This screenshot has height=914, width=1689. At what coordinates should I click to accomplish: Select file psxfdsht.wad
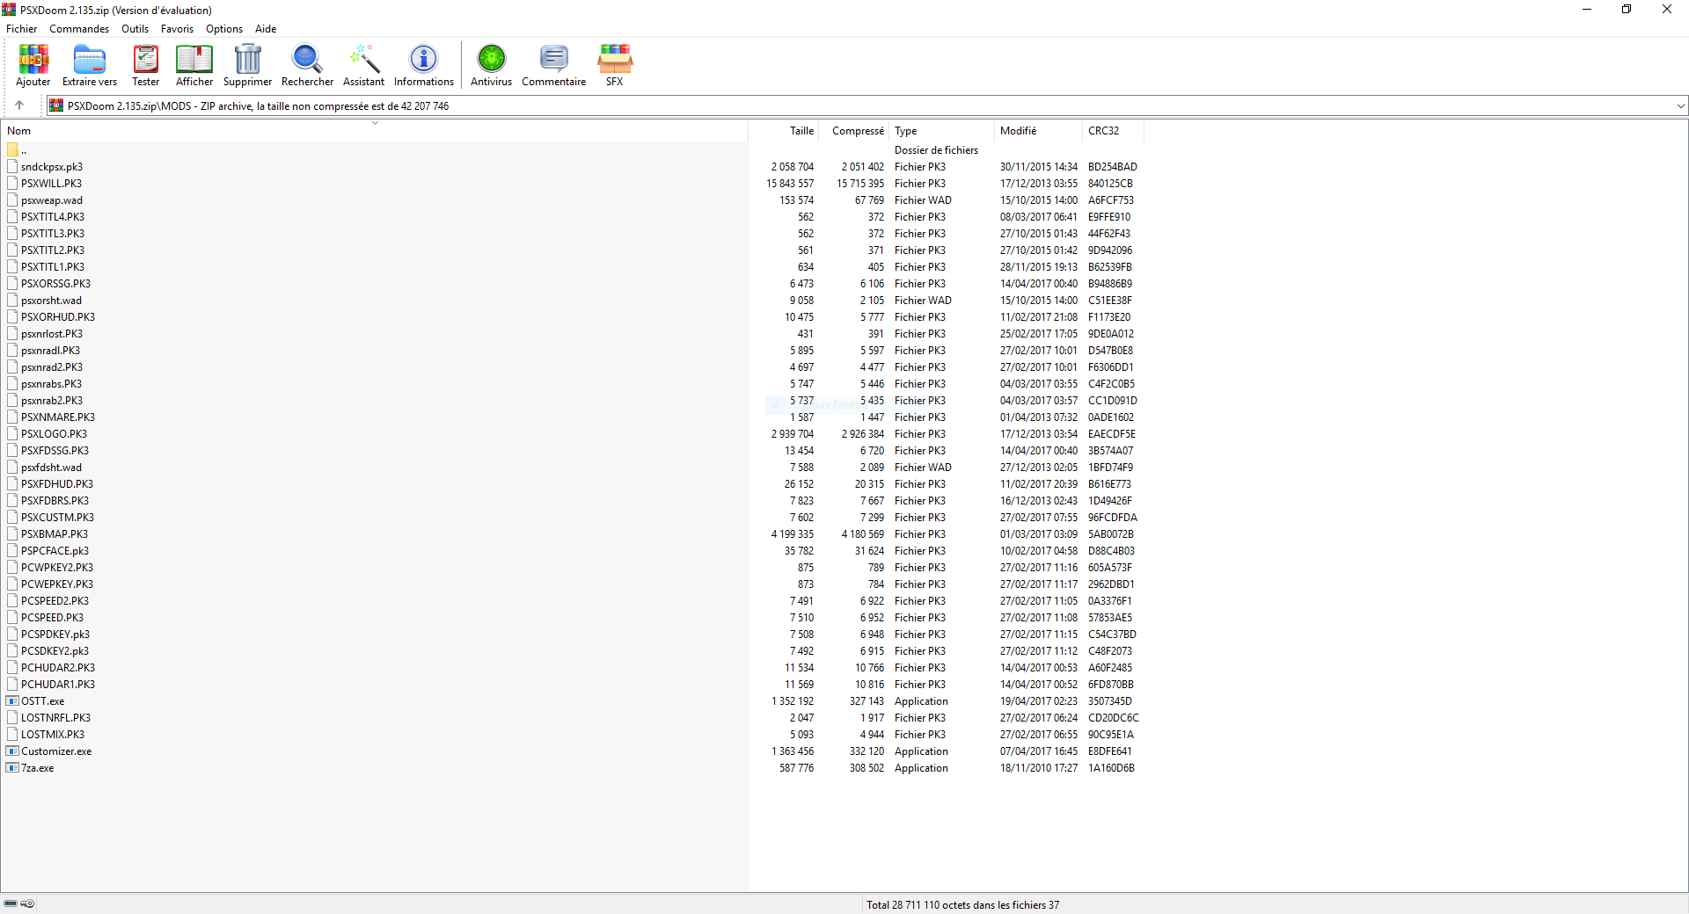point(51,468)
